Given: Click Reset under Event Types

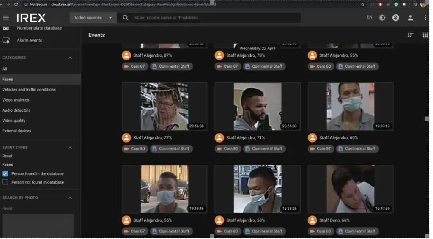Looking at the screenshot, I should coord(7,156).
